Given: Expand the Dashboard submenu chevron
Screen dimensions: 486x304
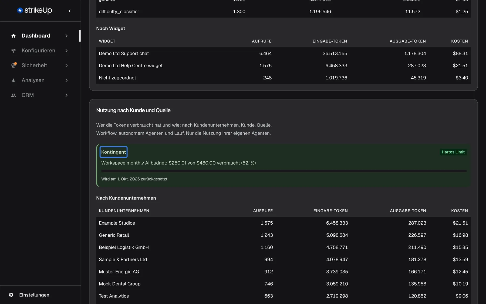Looking at the screenshot, I should [x=66, y=36].
